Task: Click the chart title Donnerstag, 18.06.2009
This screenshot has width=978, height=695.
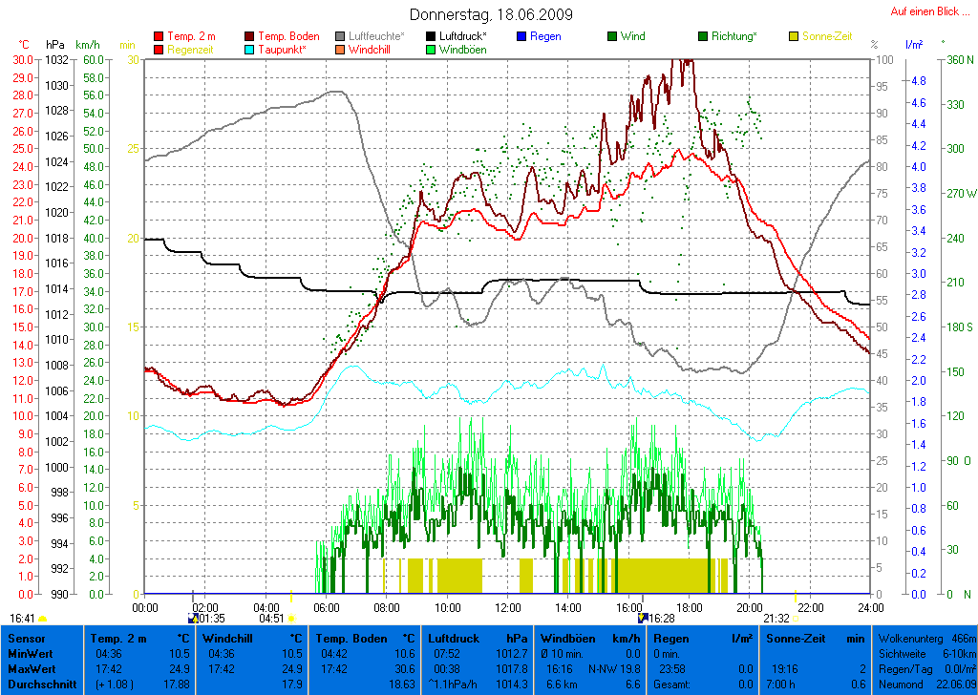Action: 491,14
